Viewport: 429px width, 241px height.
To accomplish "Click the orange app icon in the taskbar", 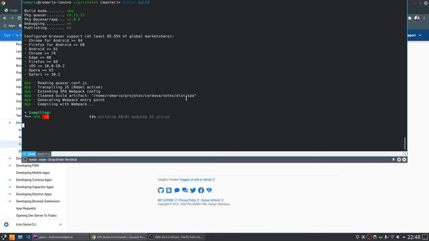I will click(12, 237).
